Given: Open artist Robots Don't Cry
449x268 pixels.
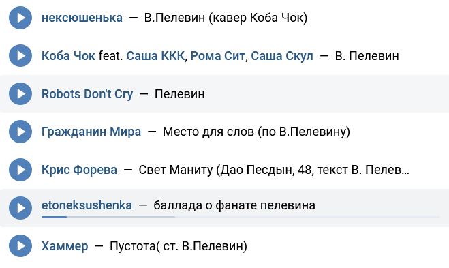Looking at the screenshot, I should point(87,94).
